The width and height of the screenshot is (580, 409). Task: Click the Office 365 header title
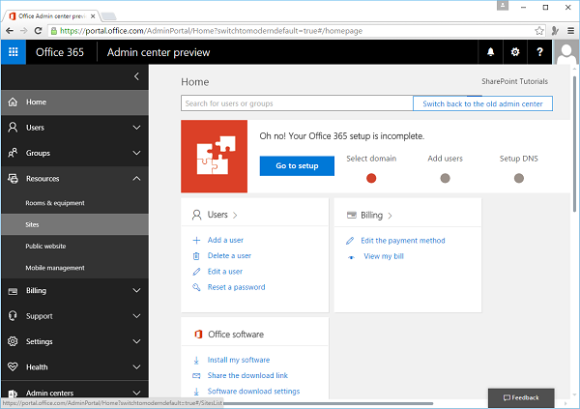coord(60,52)
